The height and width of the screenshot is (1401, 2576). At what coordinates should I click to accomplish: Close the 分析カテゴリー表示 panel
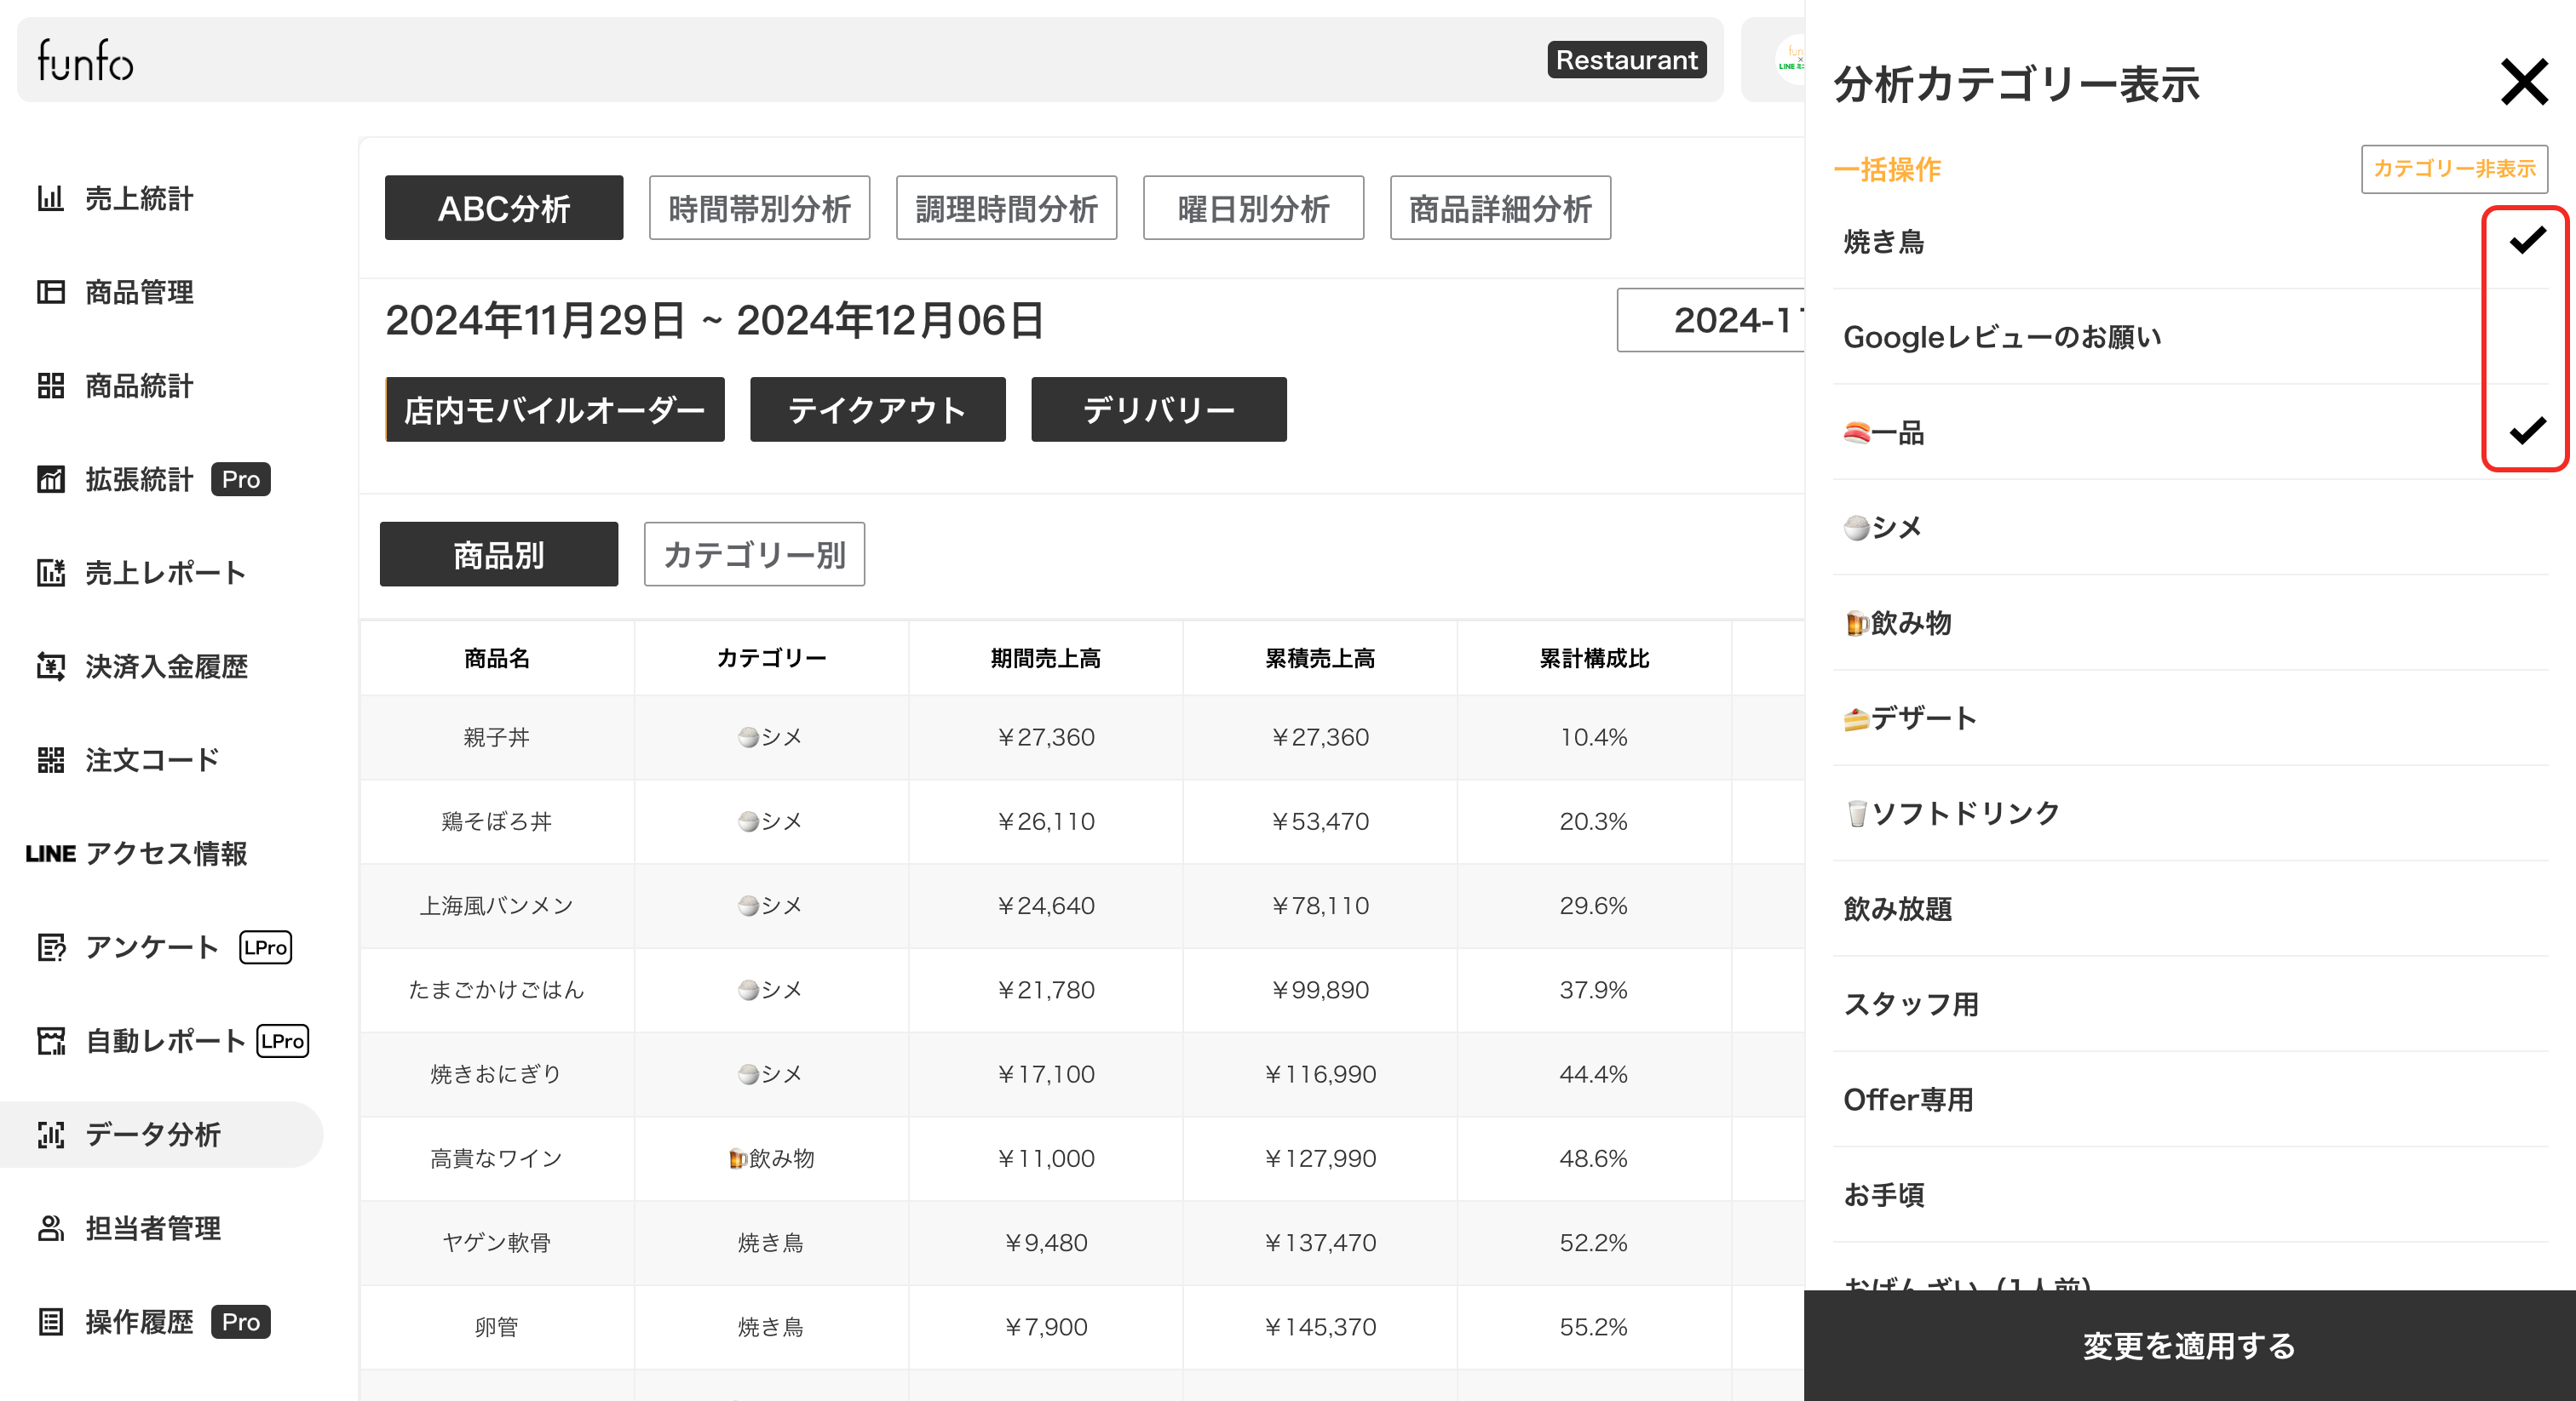pyautogui.click(x=2524, y=82)
